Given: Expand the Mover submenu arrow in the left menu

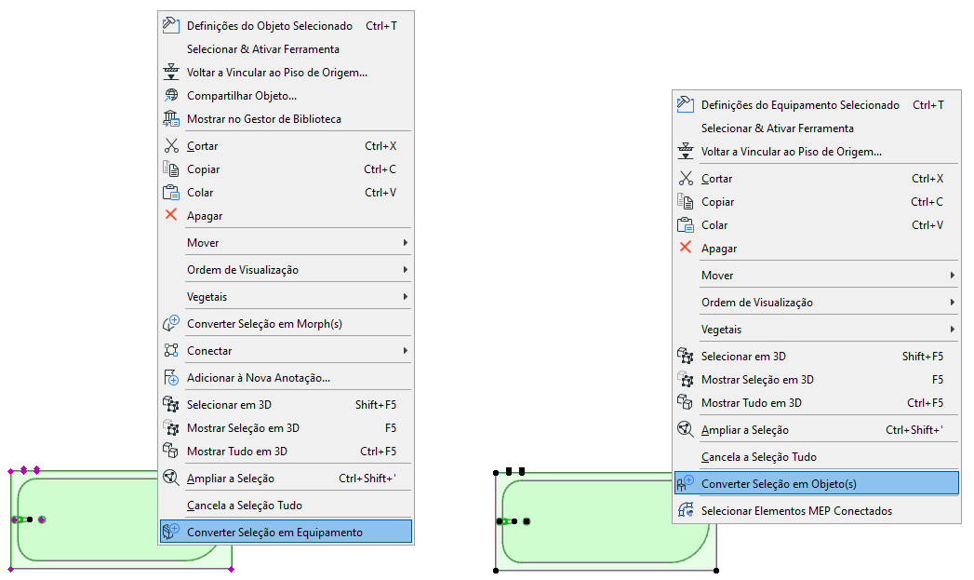Looking at the screenshot, I should pos(405,242).
